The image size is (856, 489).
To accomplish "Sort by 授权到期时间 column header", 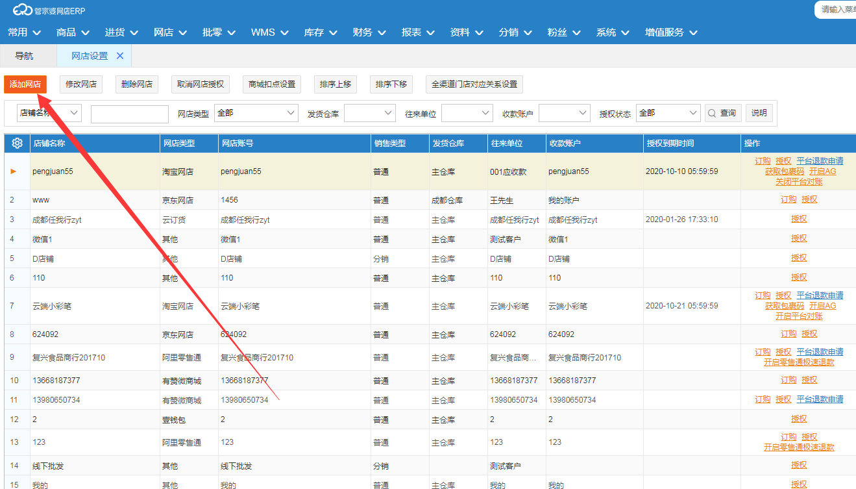I will click(692, 144).
